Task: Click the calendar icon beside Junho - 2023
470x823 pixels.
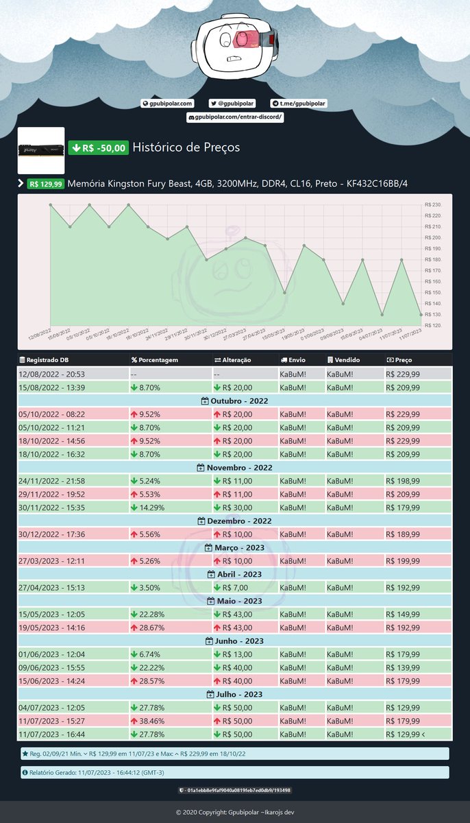Action: point(209,641)
